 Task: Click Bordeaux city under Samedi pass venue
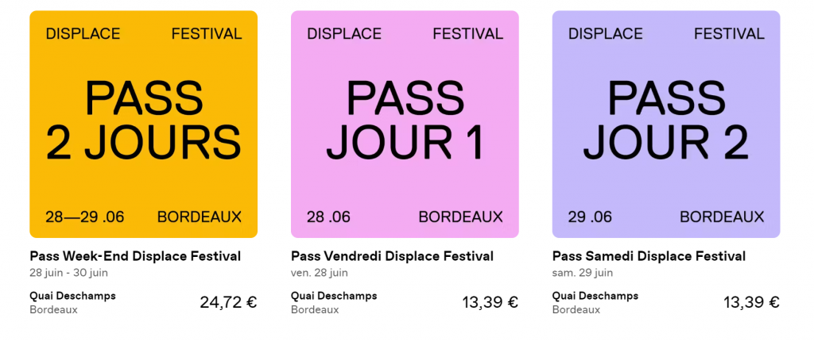click(576, 310)
